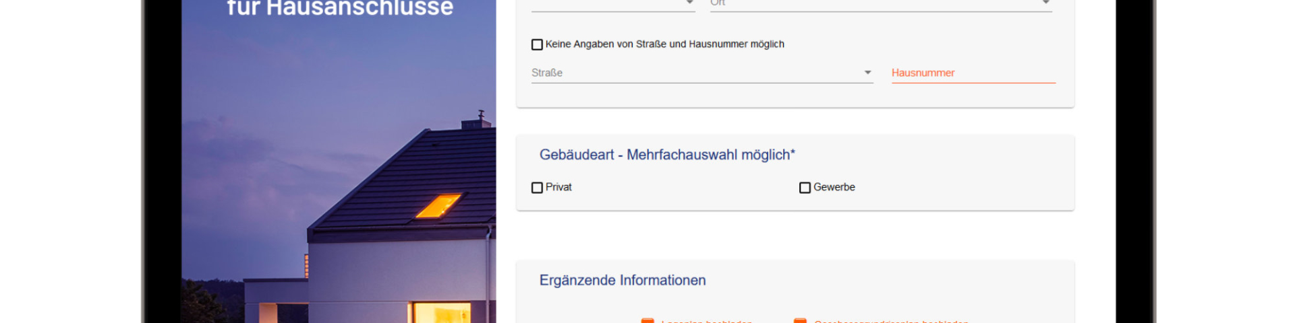1295x323 pixels.
Task: Click the 'Gewerbe' label text
Action: coord(834,187)
